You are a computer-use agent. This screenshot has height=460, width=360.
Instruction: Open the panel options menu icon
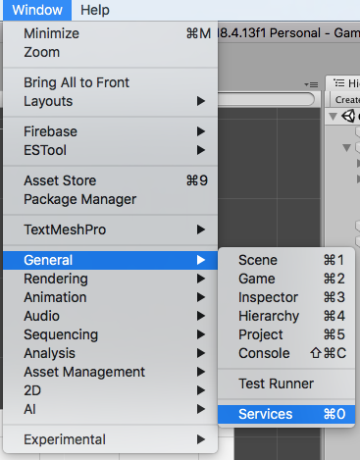point(311,84)
